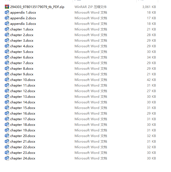Click the 34 KB size value
This screenshot has height=172, width=171.
(x=151, y=57)
